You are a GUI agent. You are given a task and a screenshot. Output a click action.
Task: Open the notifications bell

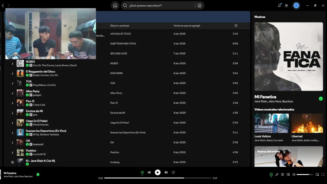(279, 5)
